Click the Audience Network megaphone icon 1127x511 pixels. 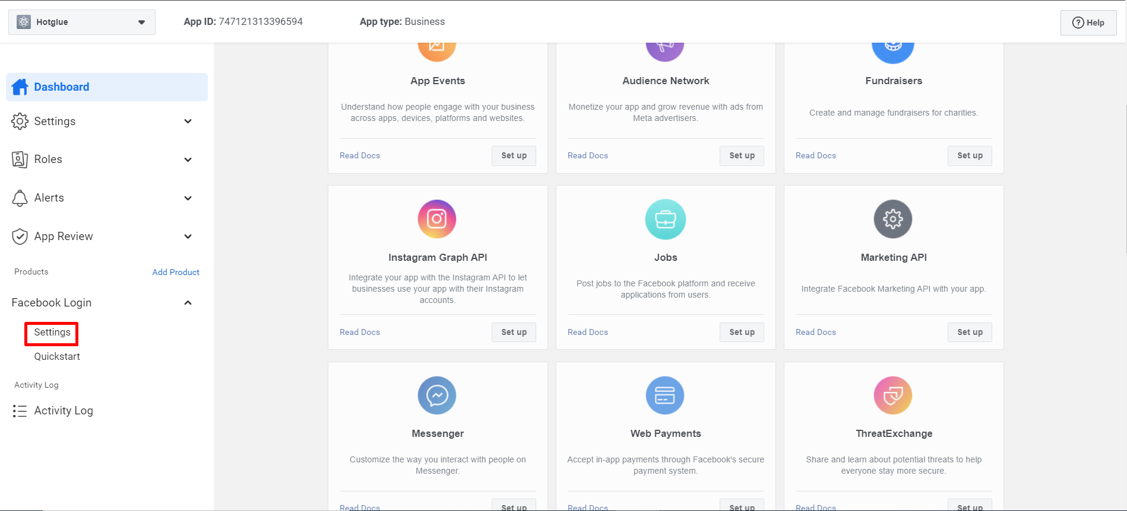pos(665,52)
